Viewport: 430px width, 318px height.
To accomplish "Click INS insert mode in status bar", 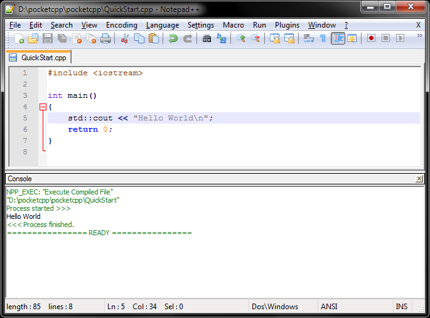I will point(402,307).
